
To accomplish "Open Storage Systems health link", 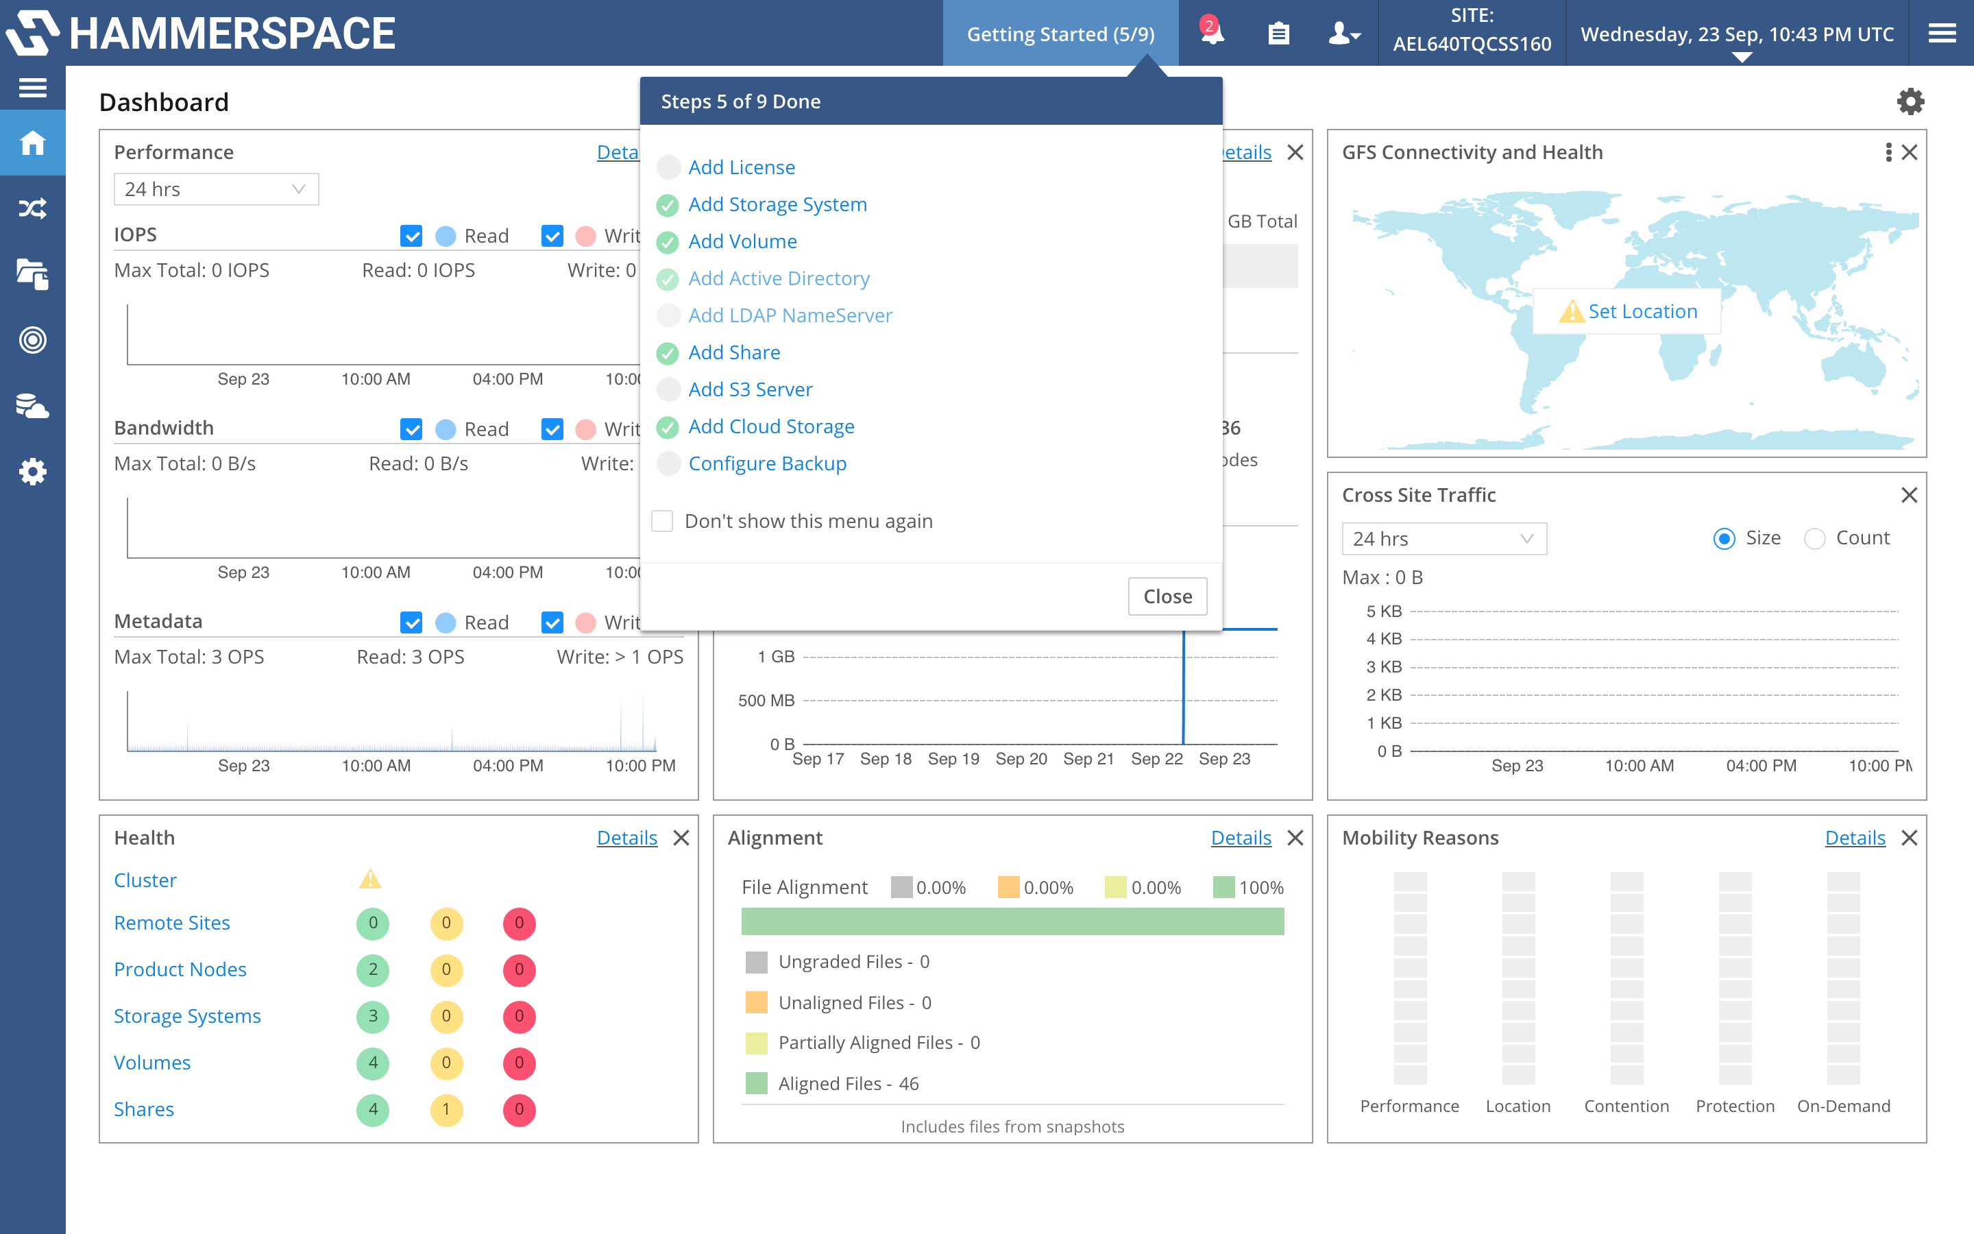I will coord(187,1016).
